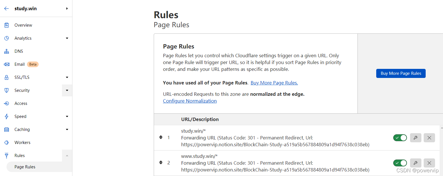The height and width of the screenshot is (176, 443).
Task: Open the Caching menu item
Action: [x=22, y=130]
